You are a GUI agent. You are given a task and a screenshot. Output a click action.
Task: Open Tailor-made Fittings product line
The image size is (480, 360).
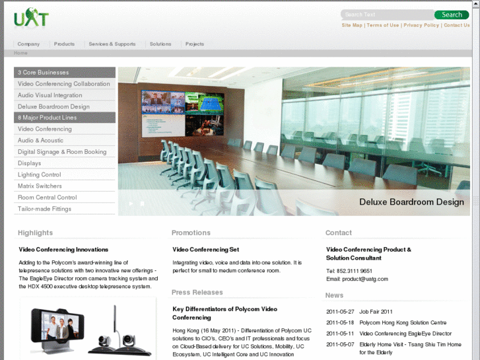click(65, 209)
